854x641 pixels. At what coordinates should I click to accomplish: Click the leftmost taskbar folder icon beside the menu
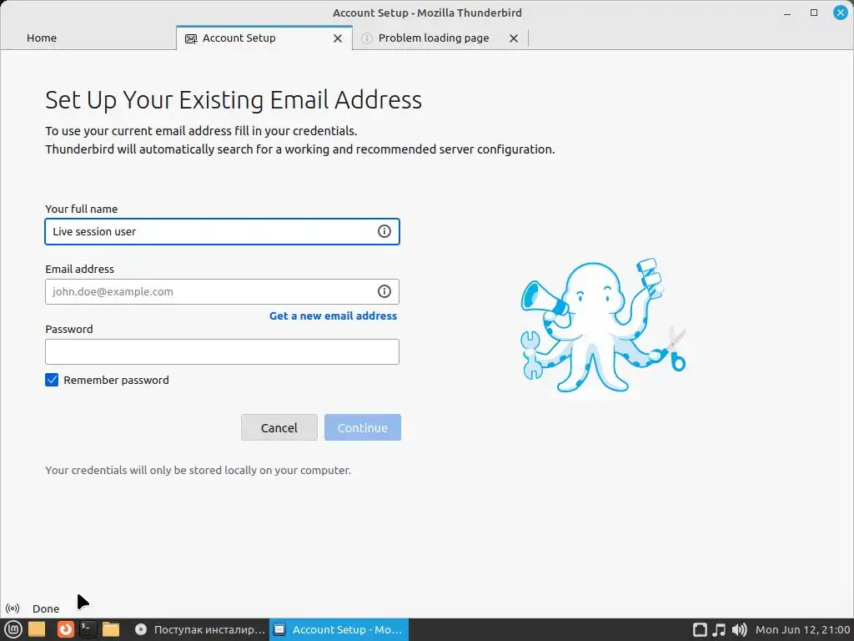coord(37,629)
